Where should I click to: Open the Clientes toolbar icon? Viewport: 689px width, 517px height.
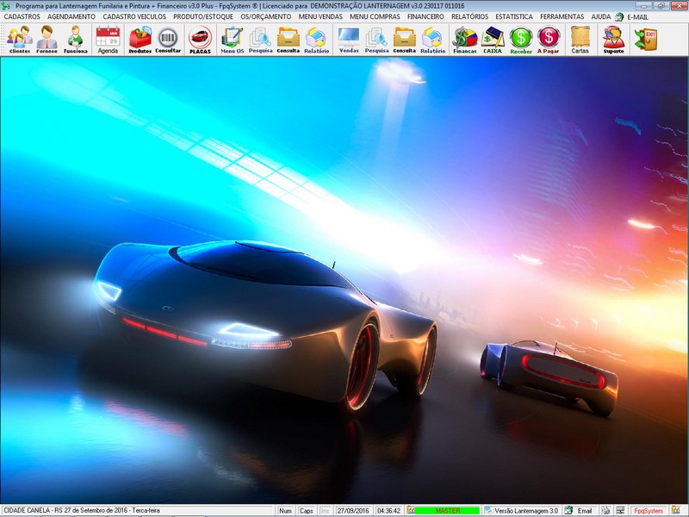coord(19,40)
